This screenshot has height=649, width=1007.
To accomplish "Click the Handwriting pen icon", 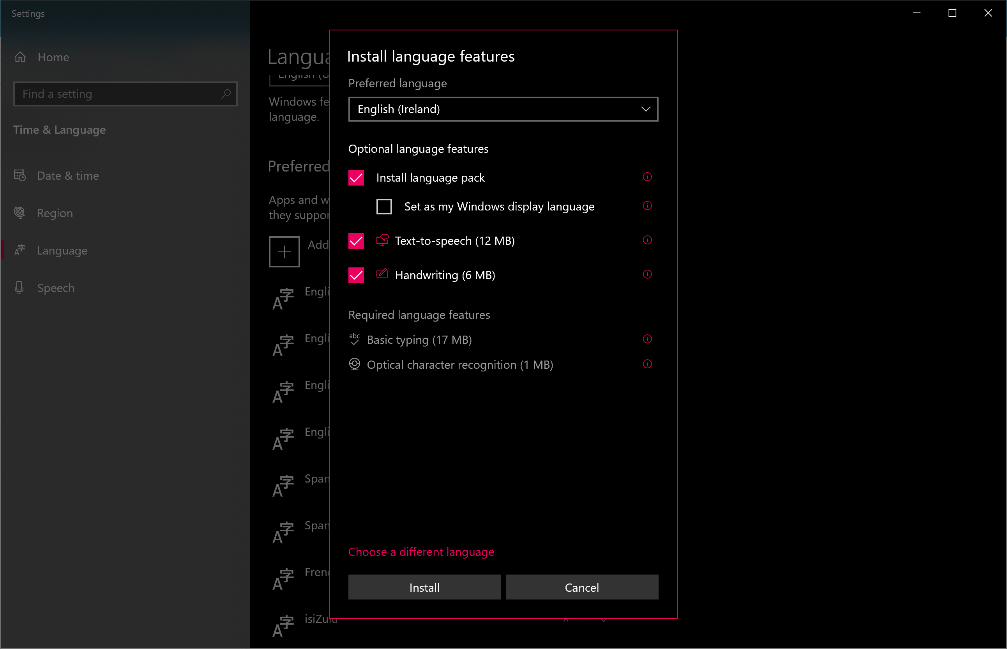I will pyautogui.click(x=382, y=274).
